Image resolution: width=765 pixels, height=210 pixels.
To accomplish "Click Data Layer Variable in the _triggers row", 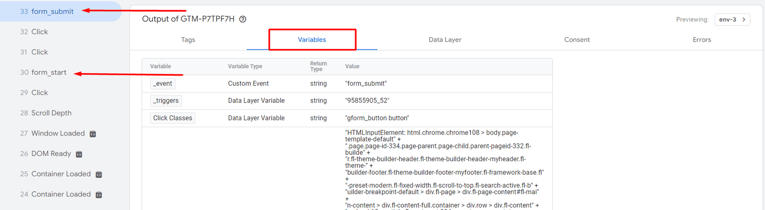I will 256,100.
